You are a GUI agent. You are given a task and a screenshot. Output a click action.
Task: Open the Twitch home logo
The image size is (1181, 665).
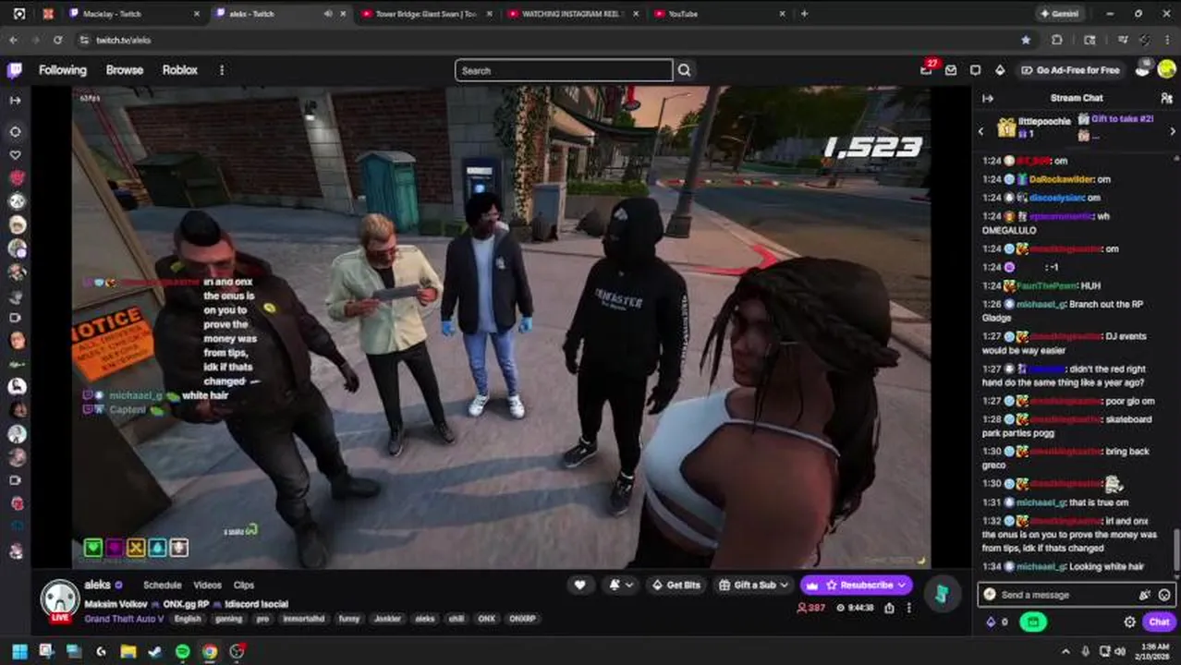coord(15,70)
